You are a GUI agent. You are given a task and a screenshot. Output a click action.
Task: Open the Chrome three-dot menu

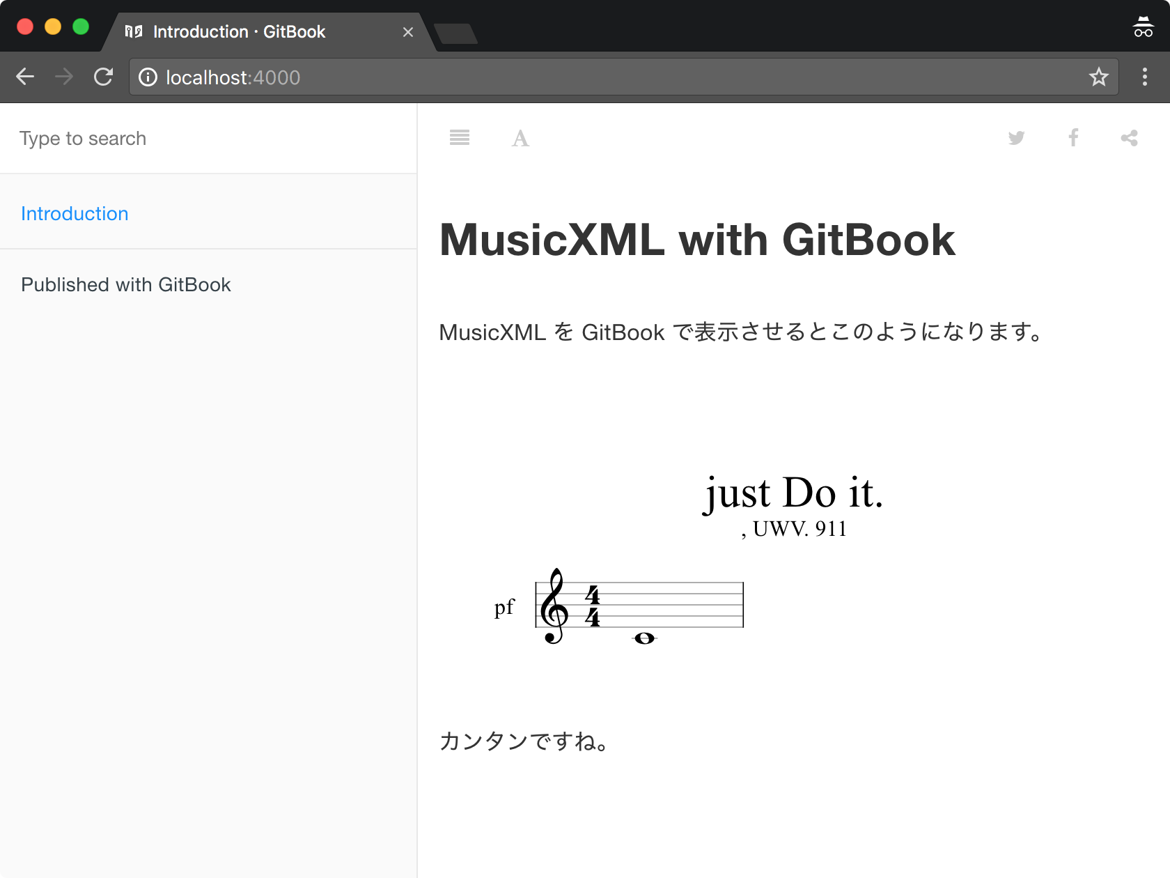click(x=1144, y=77)
